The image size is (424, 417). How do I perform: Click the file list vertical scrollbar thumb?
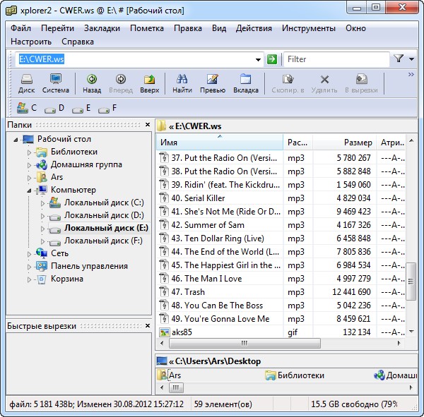pos(411,281)
